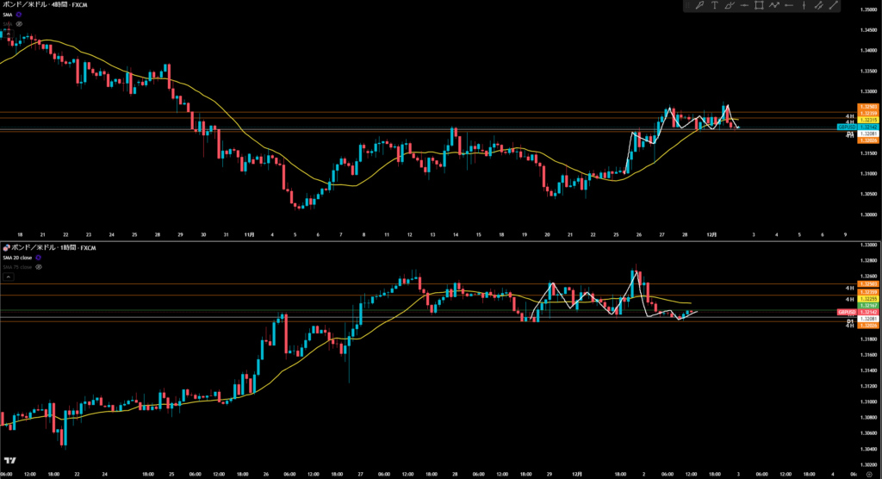882x479 pixels.
Task: Select the brush tool in drawing toolbar
Action: [730, 6]
